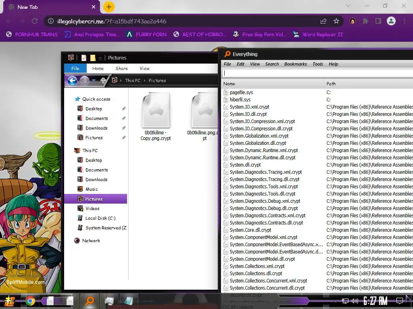
Task: Open the File menu in Everything
Action: tap(227, 64)
